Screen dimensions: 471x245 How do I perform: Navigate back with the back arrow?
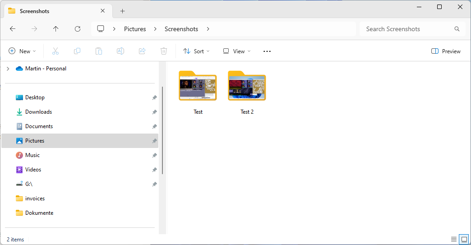coord(13,29)
